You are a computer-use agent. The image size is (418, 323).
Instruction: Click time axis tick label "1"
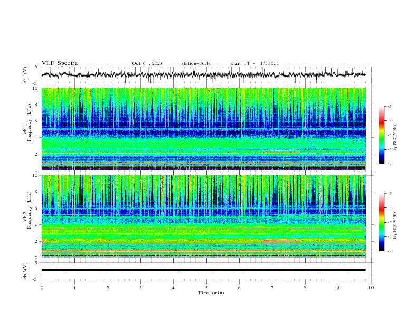click(x=74, y=288)
